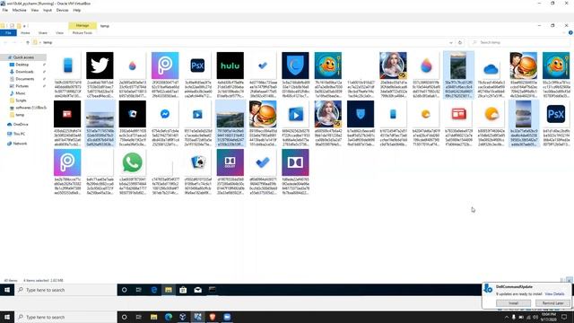The height and width of the screenshot is (323, 574).
Task: Open Desktop in navigation pane
Action: 22,65
